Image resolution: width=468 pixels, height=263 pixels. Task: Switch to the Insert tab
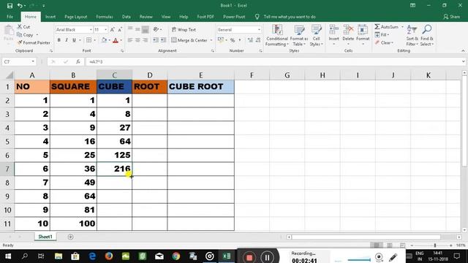(50, 17)
